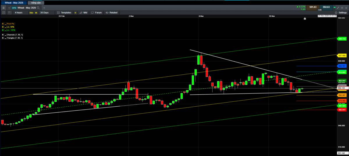Screen dimensions: 349x156
Task: Open the 30 Days range dropdown
Action: tap(47, 12)
